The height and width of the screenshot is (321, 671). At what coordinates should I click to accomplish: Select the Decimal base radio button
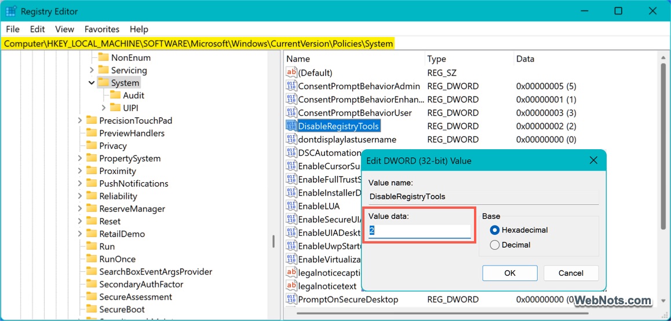(494, 245)
